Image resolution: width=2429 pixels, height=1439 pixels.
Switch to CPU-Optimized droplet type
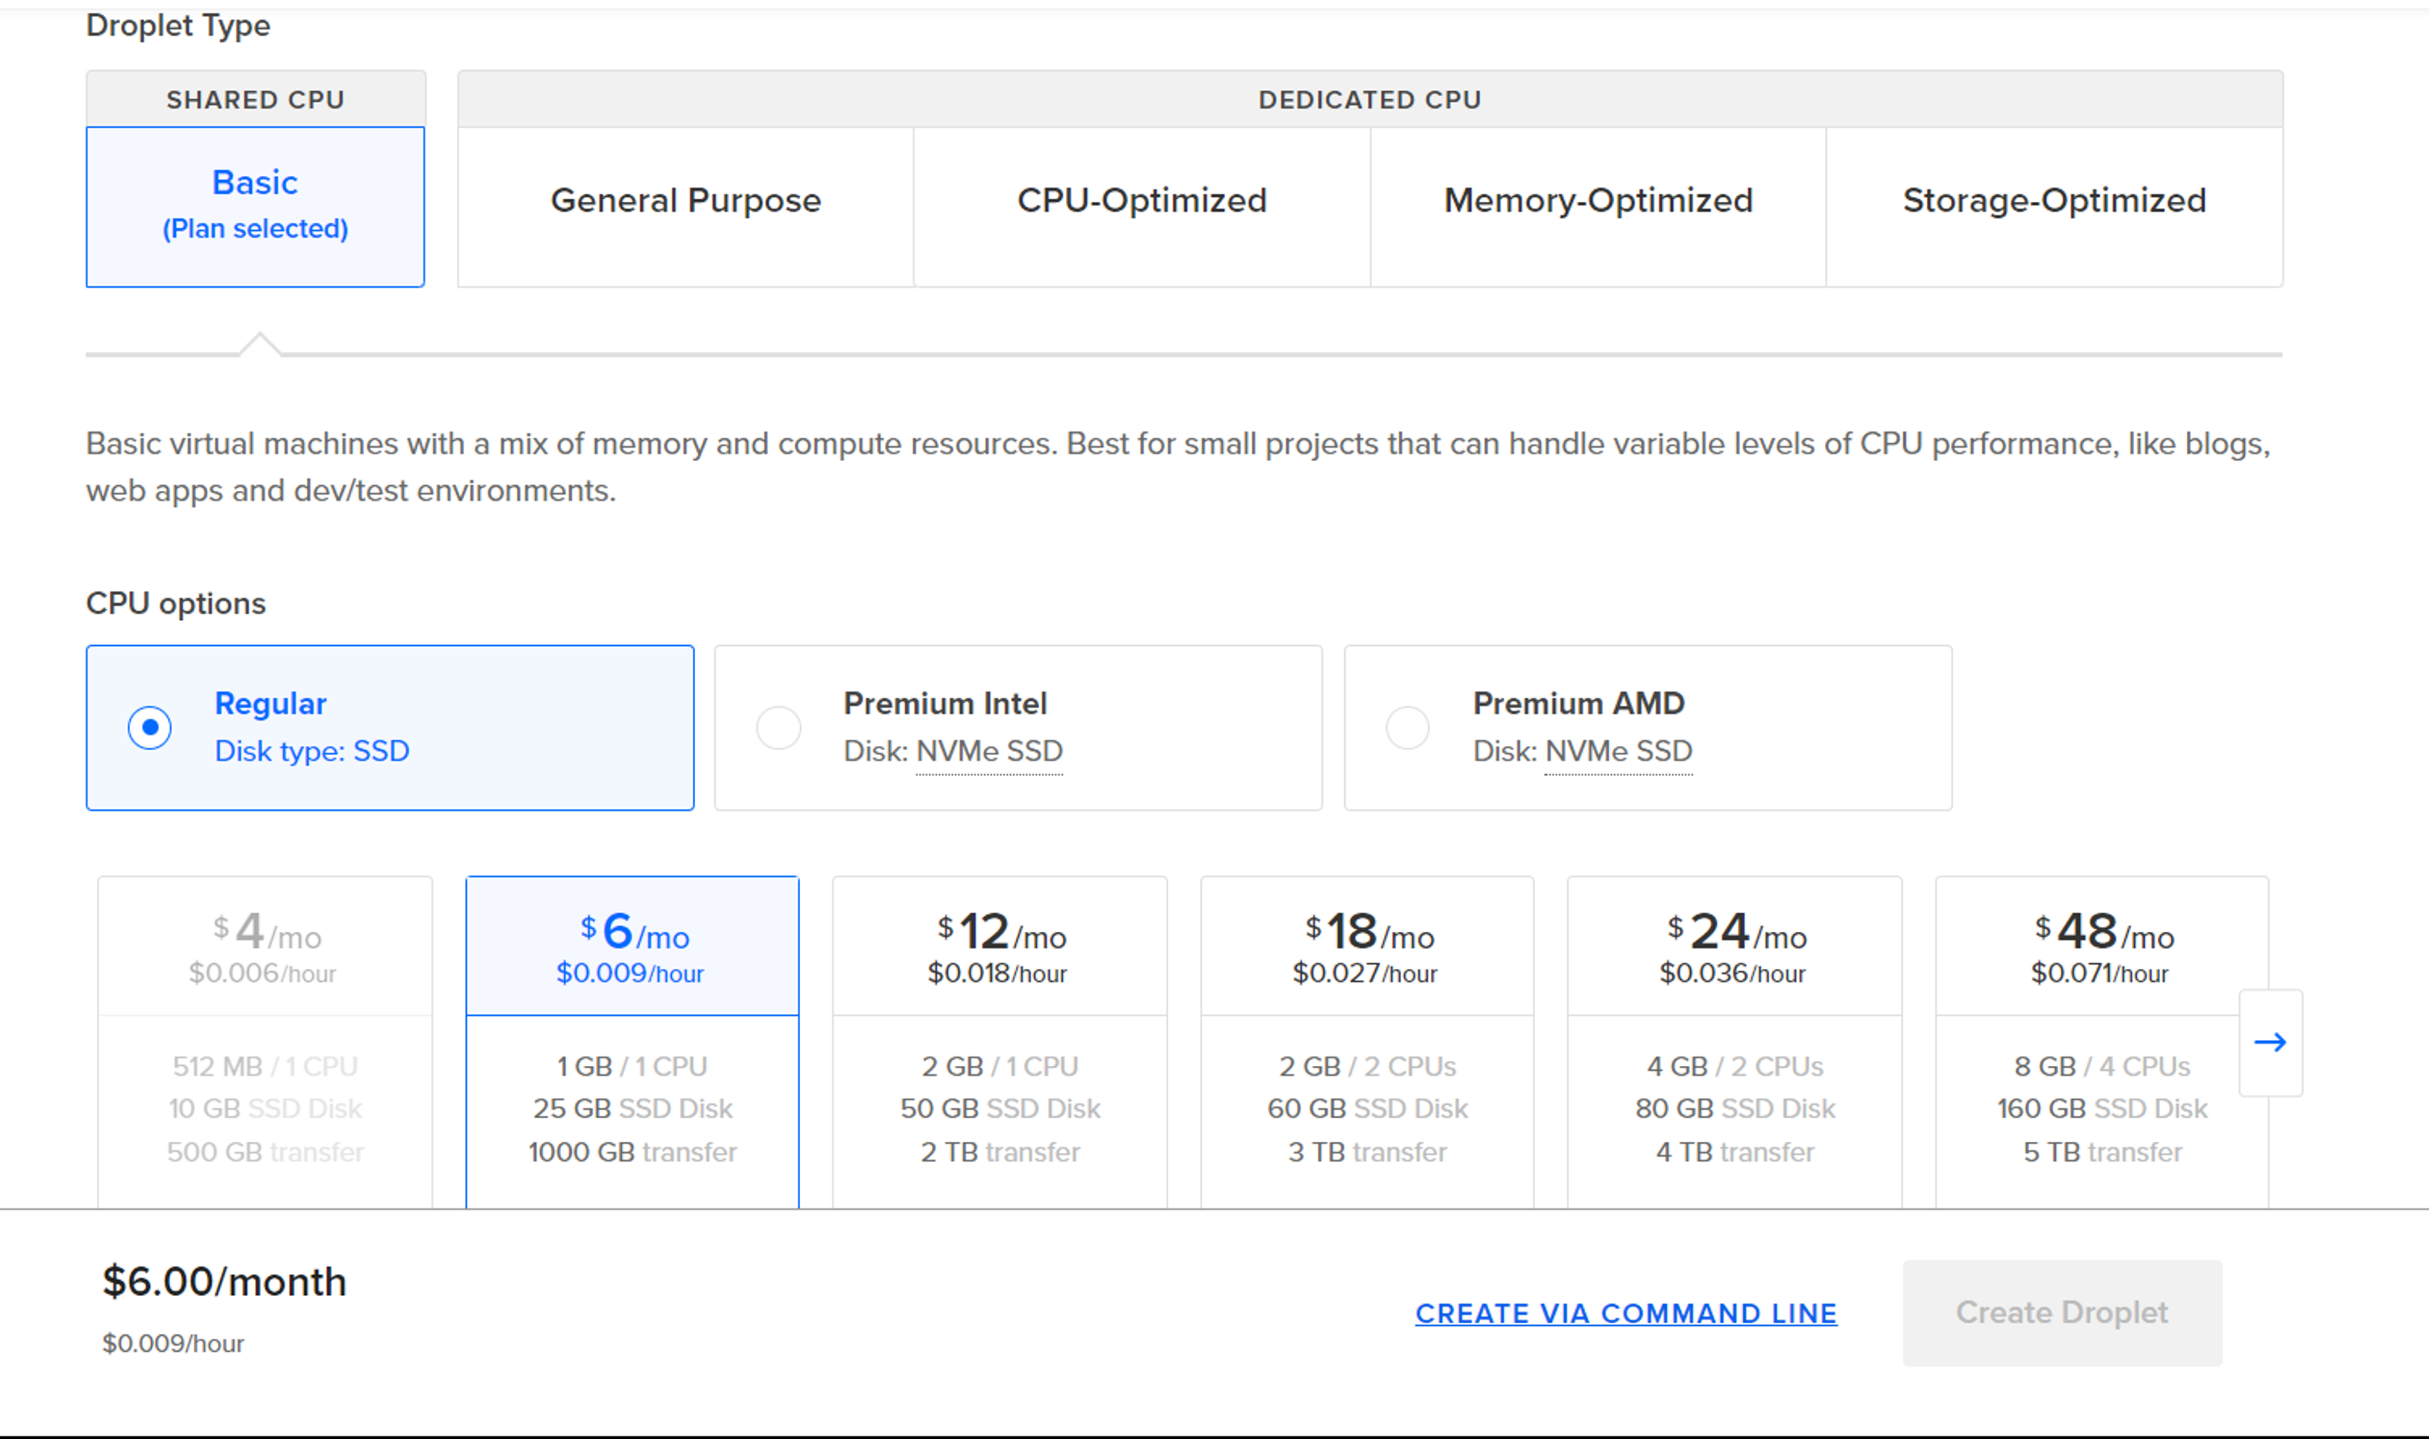point(1141,201)
